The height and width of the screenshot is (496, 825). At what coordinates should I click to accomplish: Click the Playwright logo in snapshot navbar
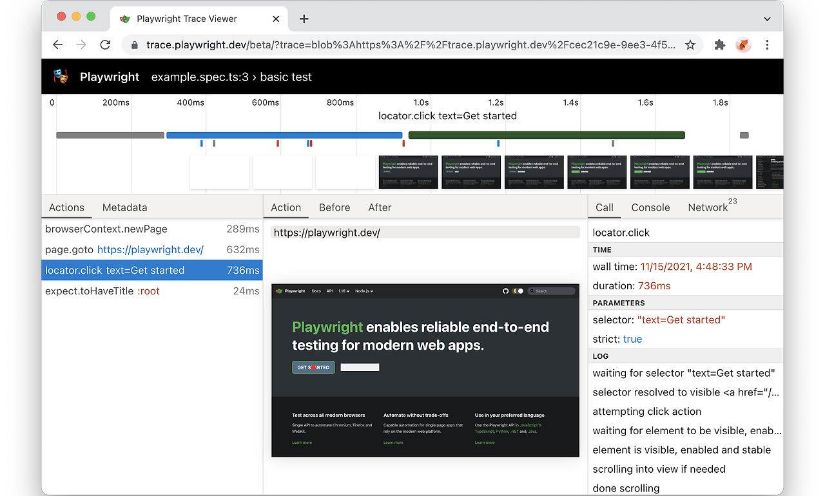point(291,291)
